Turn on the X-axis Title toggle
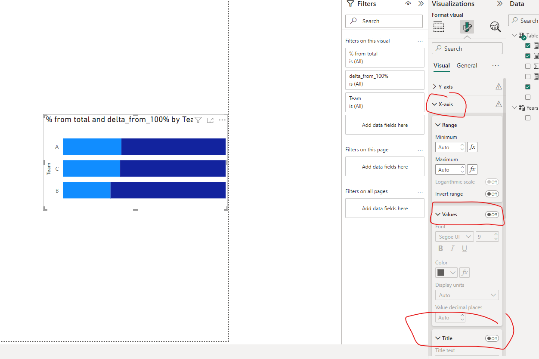The width and height of the screenshot is (539, 359). [x=492, y=338]
